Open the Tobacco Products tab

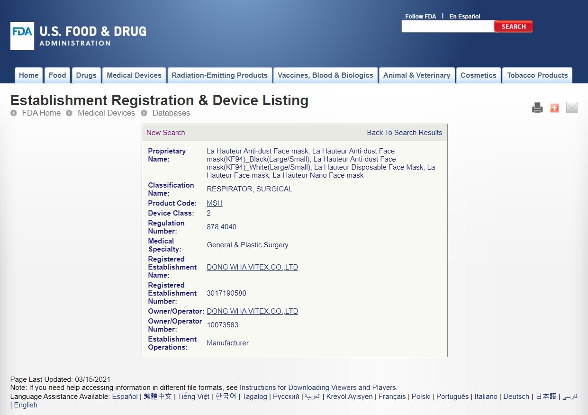tap(537, 75)
